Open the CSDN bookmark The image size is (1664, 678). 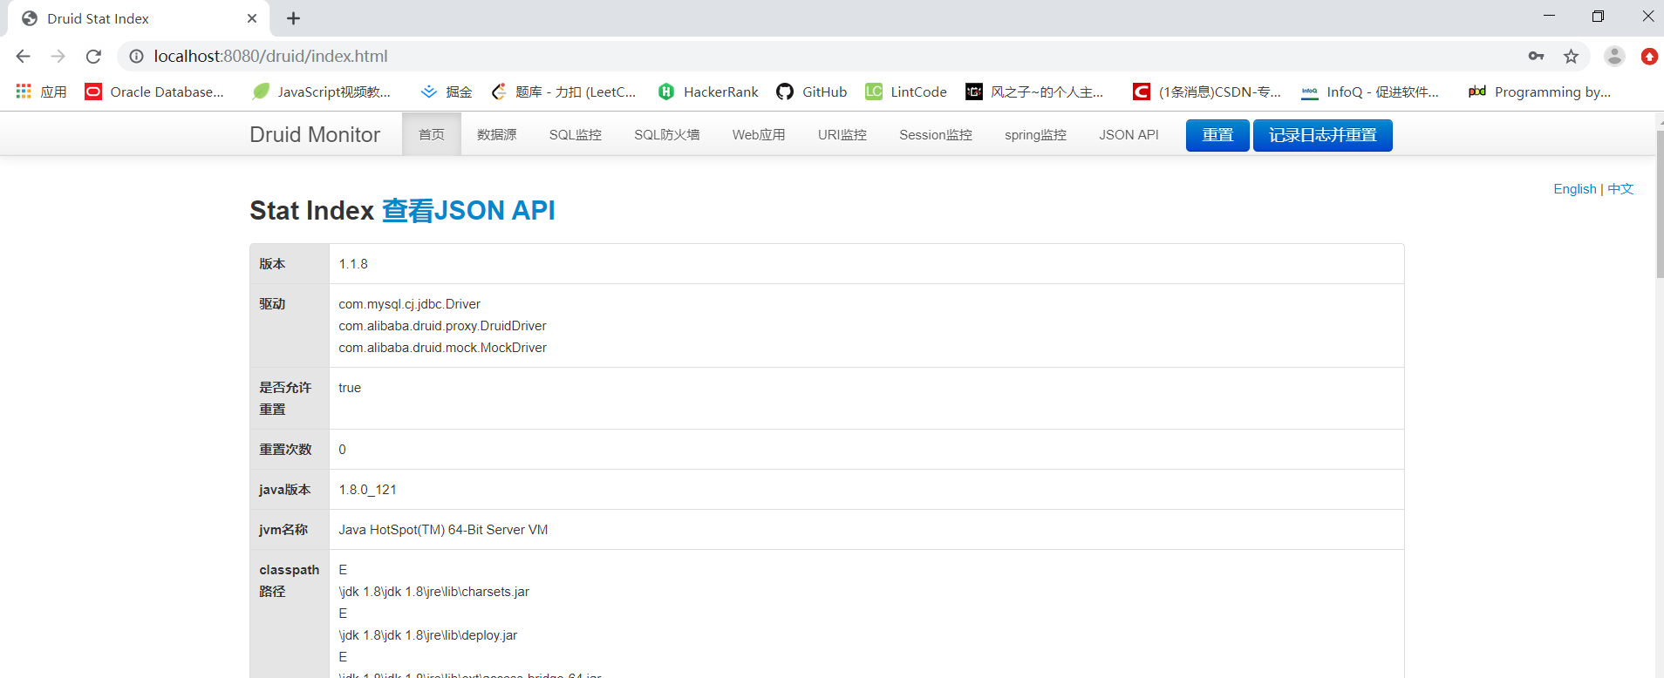1207,92
